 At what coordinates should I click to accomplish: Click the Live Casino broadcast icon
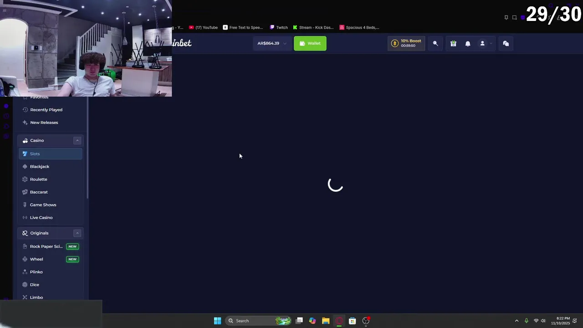[25, 217]
